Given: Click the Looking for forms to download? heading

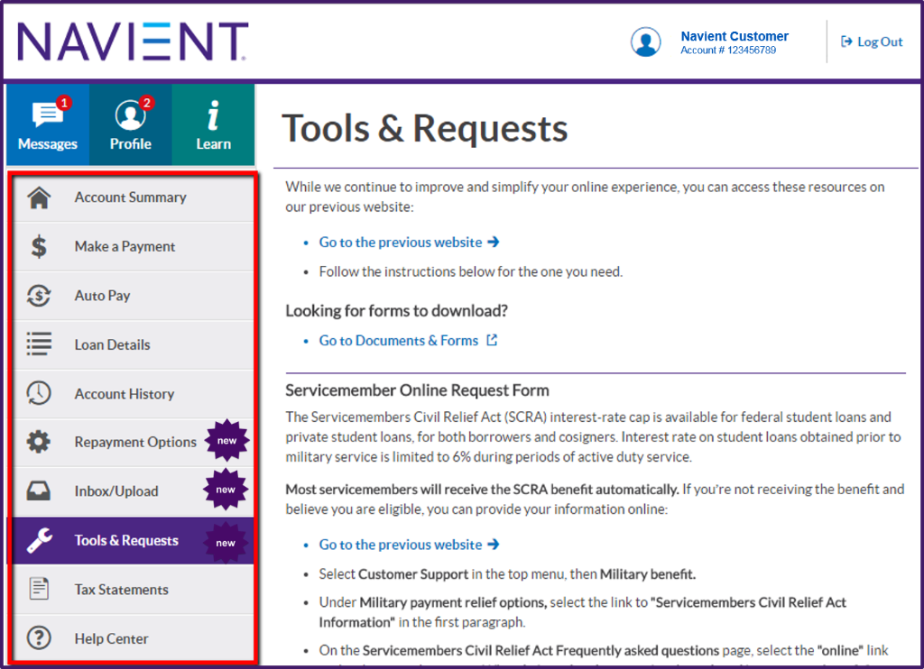Looking at the screenshot, I should [397, 310].
